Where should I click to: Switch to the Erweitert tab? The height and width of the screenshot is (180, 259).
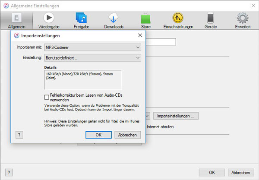click(x=243, y=21)
